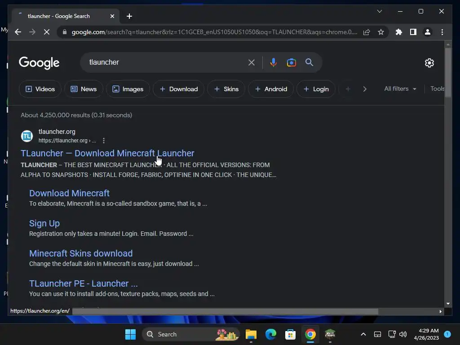Add Skins to the search query
The width and height of the screenshot is (460, 345).
tap(226, 89)
